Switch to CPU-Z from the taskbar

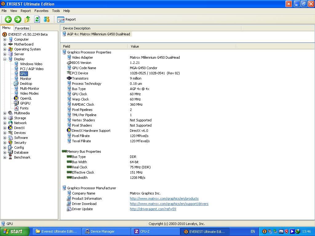(x=155, y=232)
